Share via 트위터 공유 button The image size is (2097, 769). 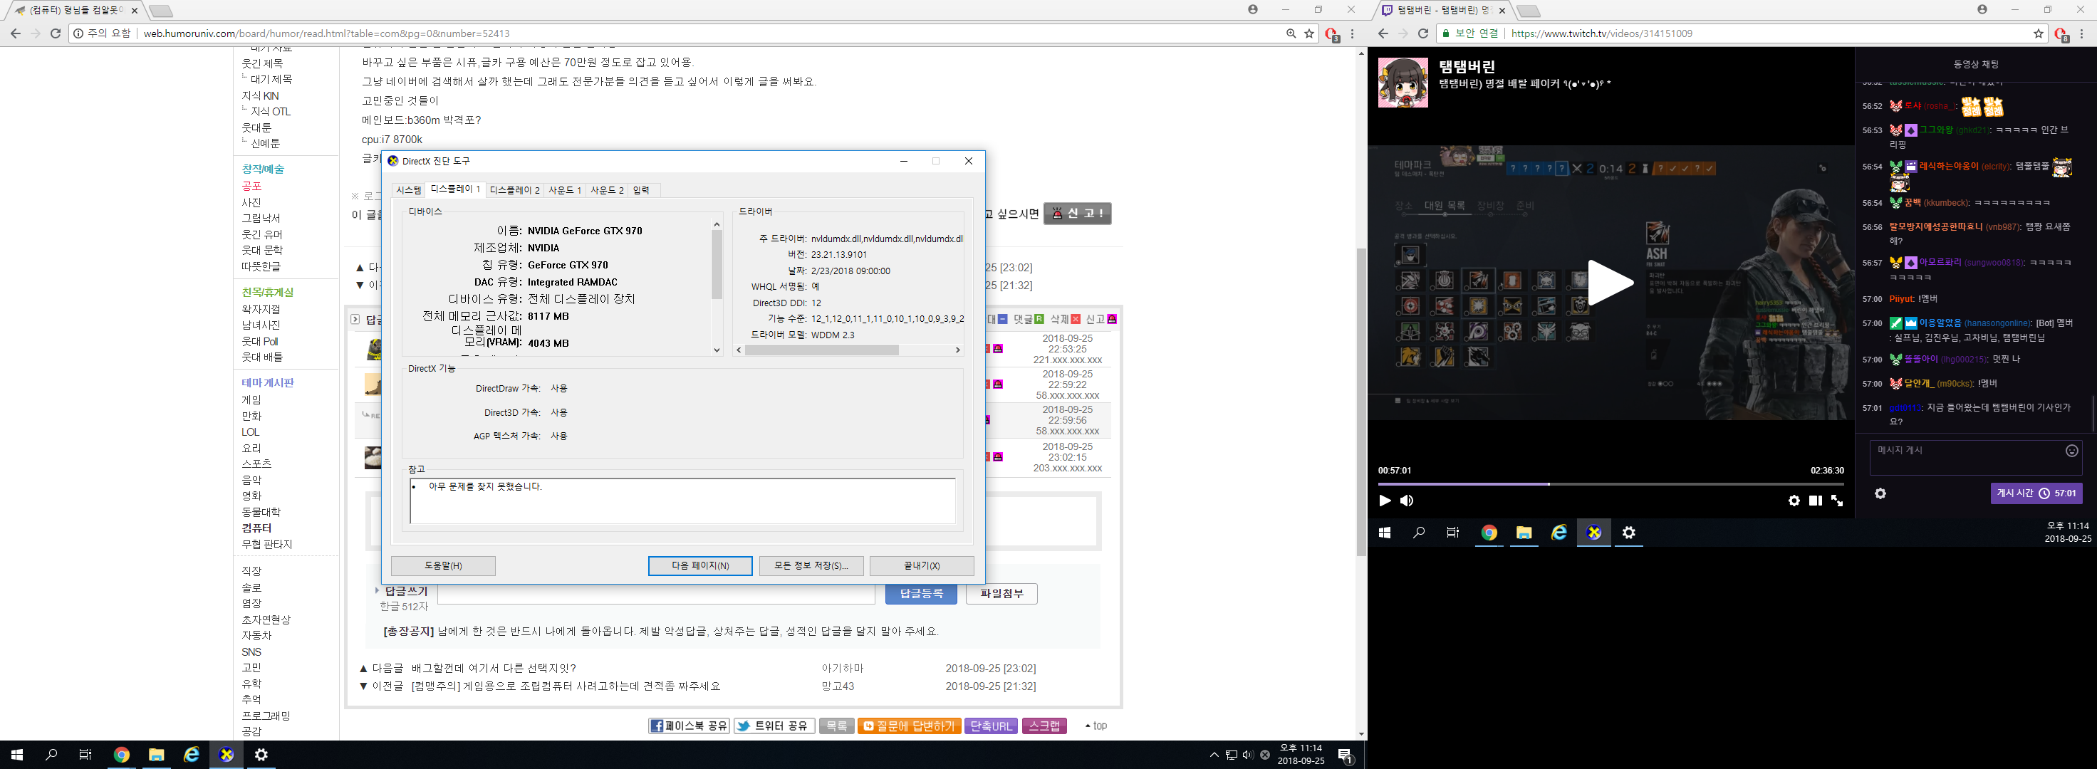(x=774, y=726)
